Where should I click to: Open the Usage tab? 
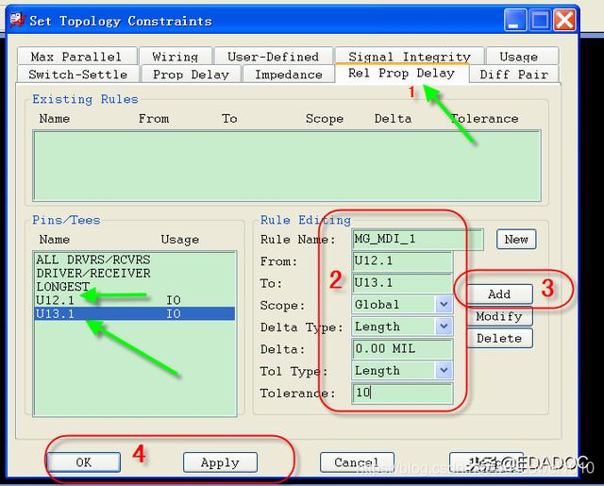[x=522, y=57]
